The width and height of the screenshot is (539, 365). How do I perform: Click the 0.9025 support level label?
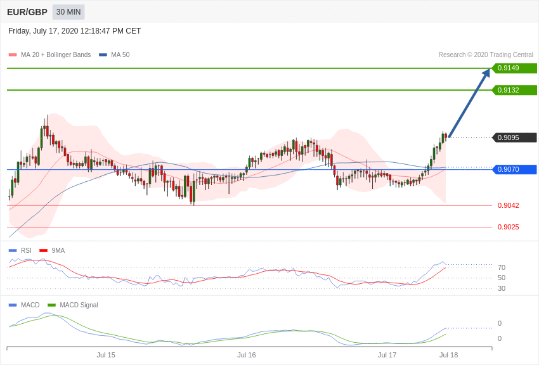point(509,227)
